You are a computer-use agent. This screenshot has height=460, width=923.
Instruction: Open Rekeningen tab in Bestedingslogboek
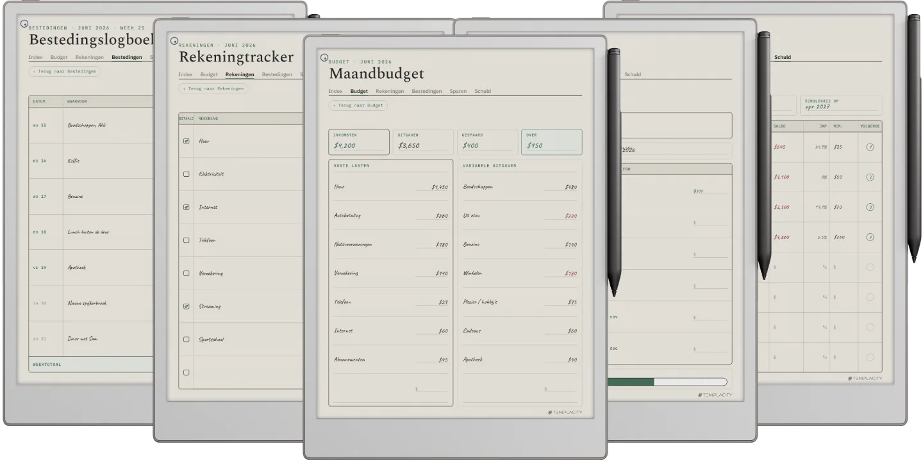point(90,57)
